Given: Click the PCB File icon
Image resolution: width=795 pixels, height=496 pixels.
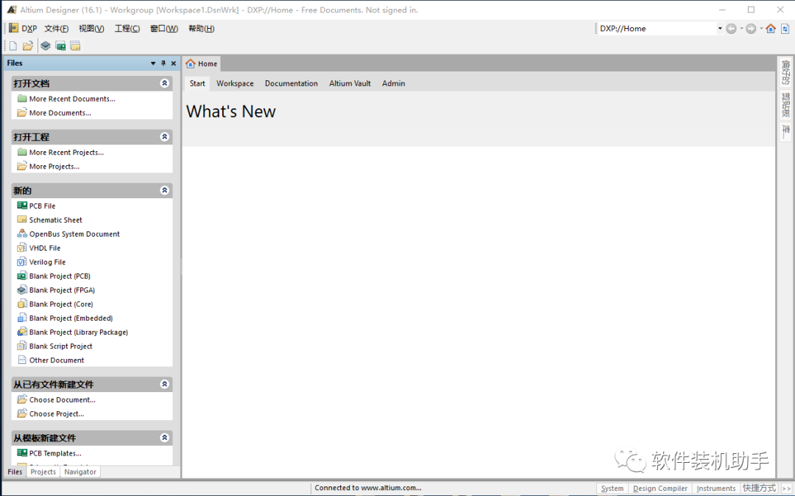Looking at the screenshot, I should click(x=22, y=206).
